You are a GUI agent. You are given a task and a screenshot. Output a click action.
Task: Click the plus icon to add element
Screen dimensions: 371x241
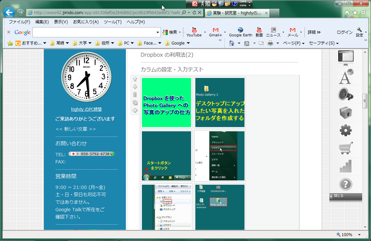coord(135,111)
